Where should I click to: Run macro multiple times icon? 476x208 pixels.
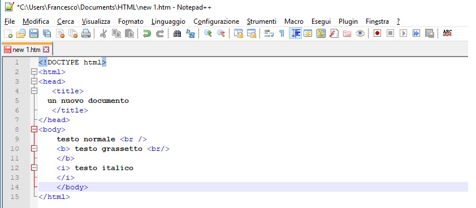coord(416,33)
